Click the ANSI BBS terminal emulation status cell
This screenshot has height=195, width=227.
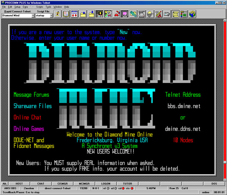[x=10, y=188]
